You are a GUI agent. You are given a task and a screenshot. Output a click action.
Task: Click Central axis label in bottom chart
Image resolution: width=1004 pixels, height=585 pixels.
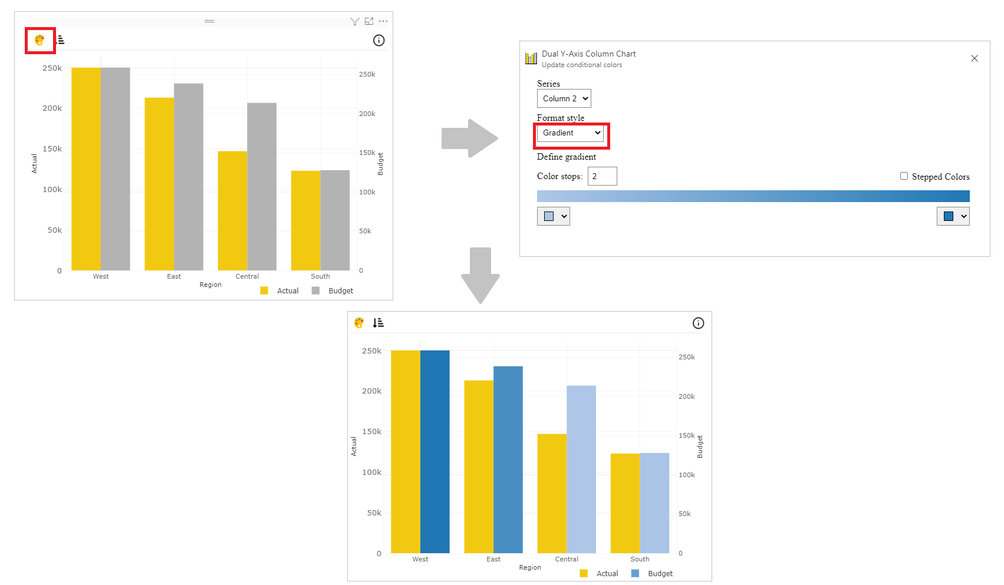(x=567, y=559)
